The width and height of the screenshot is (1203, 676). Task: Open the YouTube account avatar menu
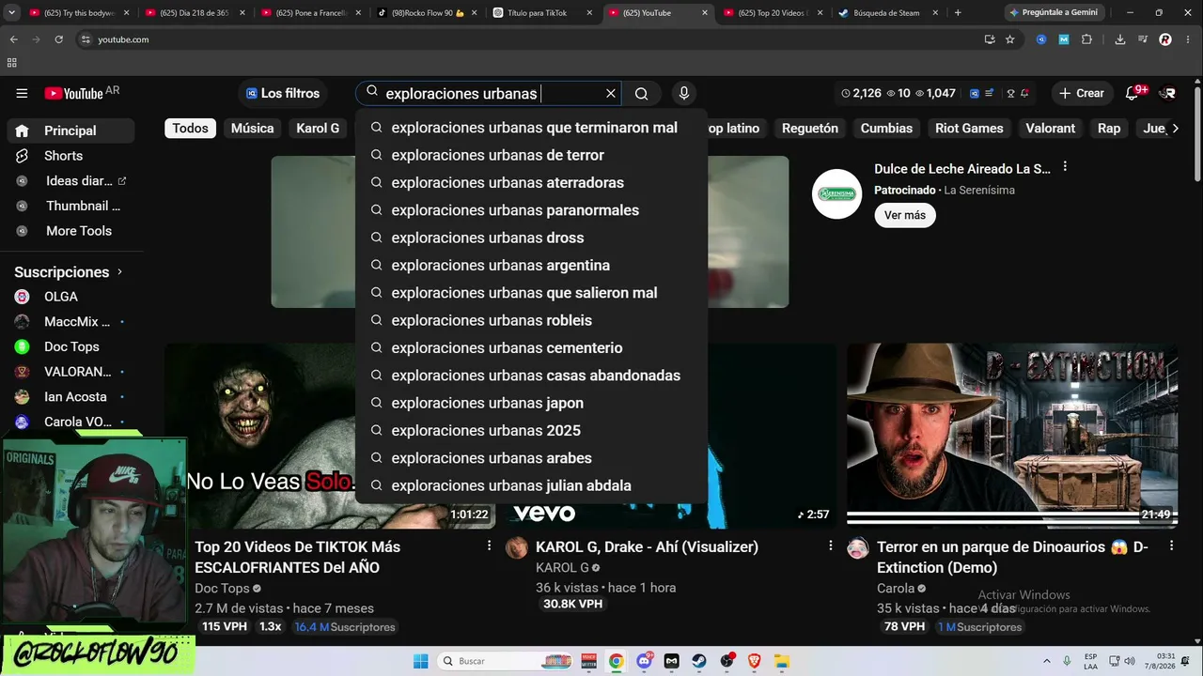click(x=1167, y=93)
